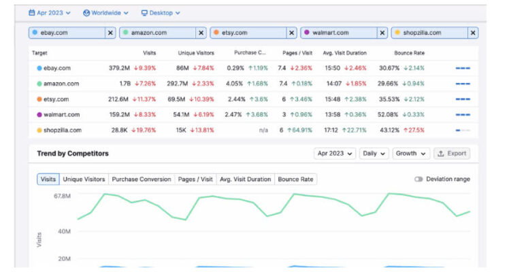
Task: Open etsy.com row in the table
Action: (x=253, y=99)
